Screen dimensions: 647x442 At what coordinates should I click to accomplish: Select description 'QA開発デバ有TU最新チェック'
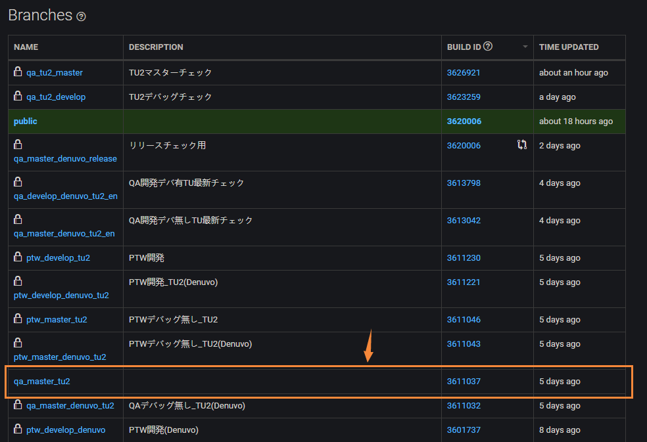point(186,183)
